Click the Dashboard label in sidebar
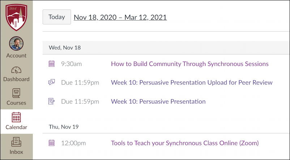Screen dimensions: 290x160 16,79
